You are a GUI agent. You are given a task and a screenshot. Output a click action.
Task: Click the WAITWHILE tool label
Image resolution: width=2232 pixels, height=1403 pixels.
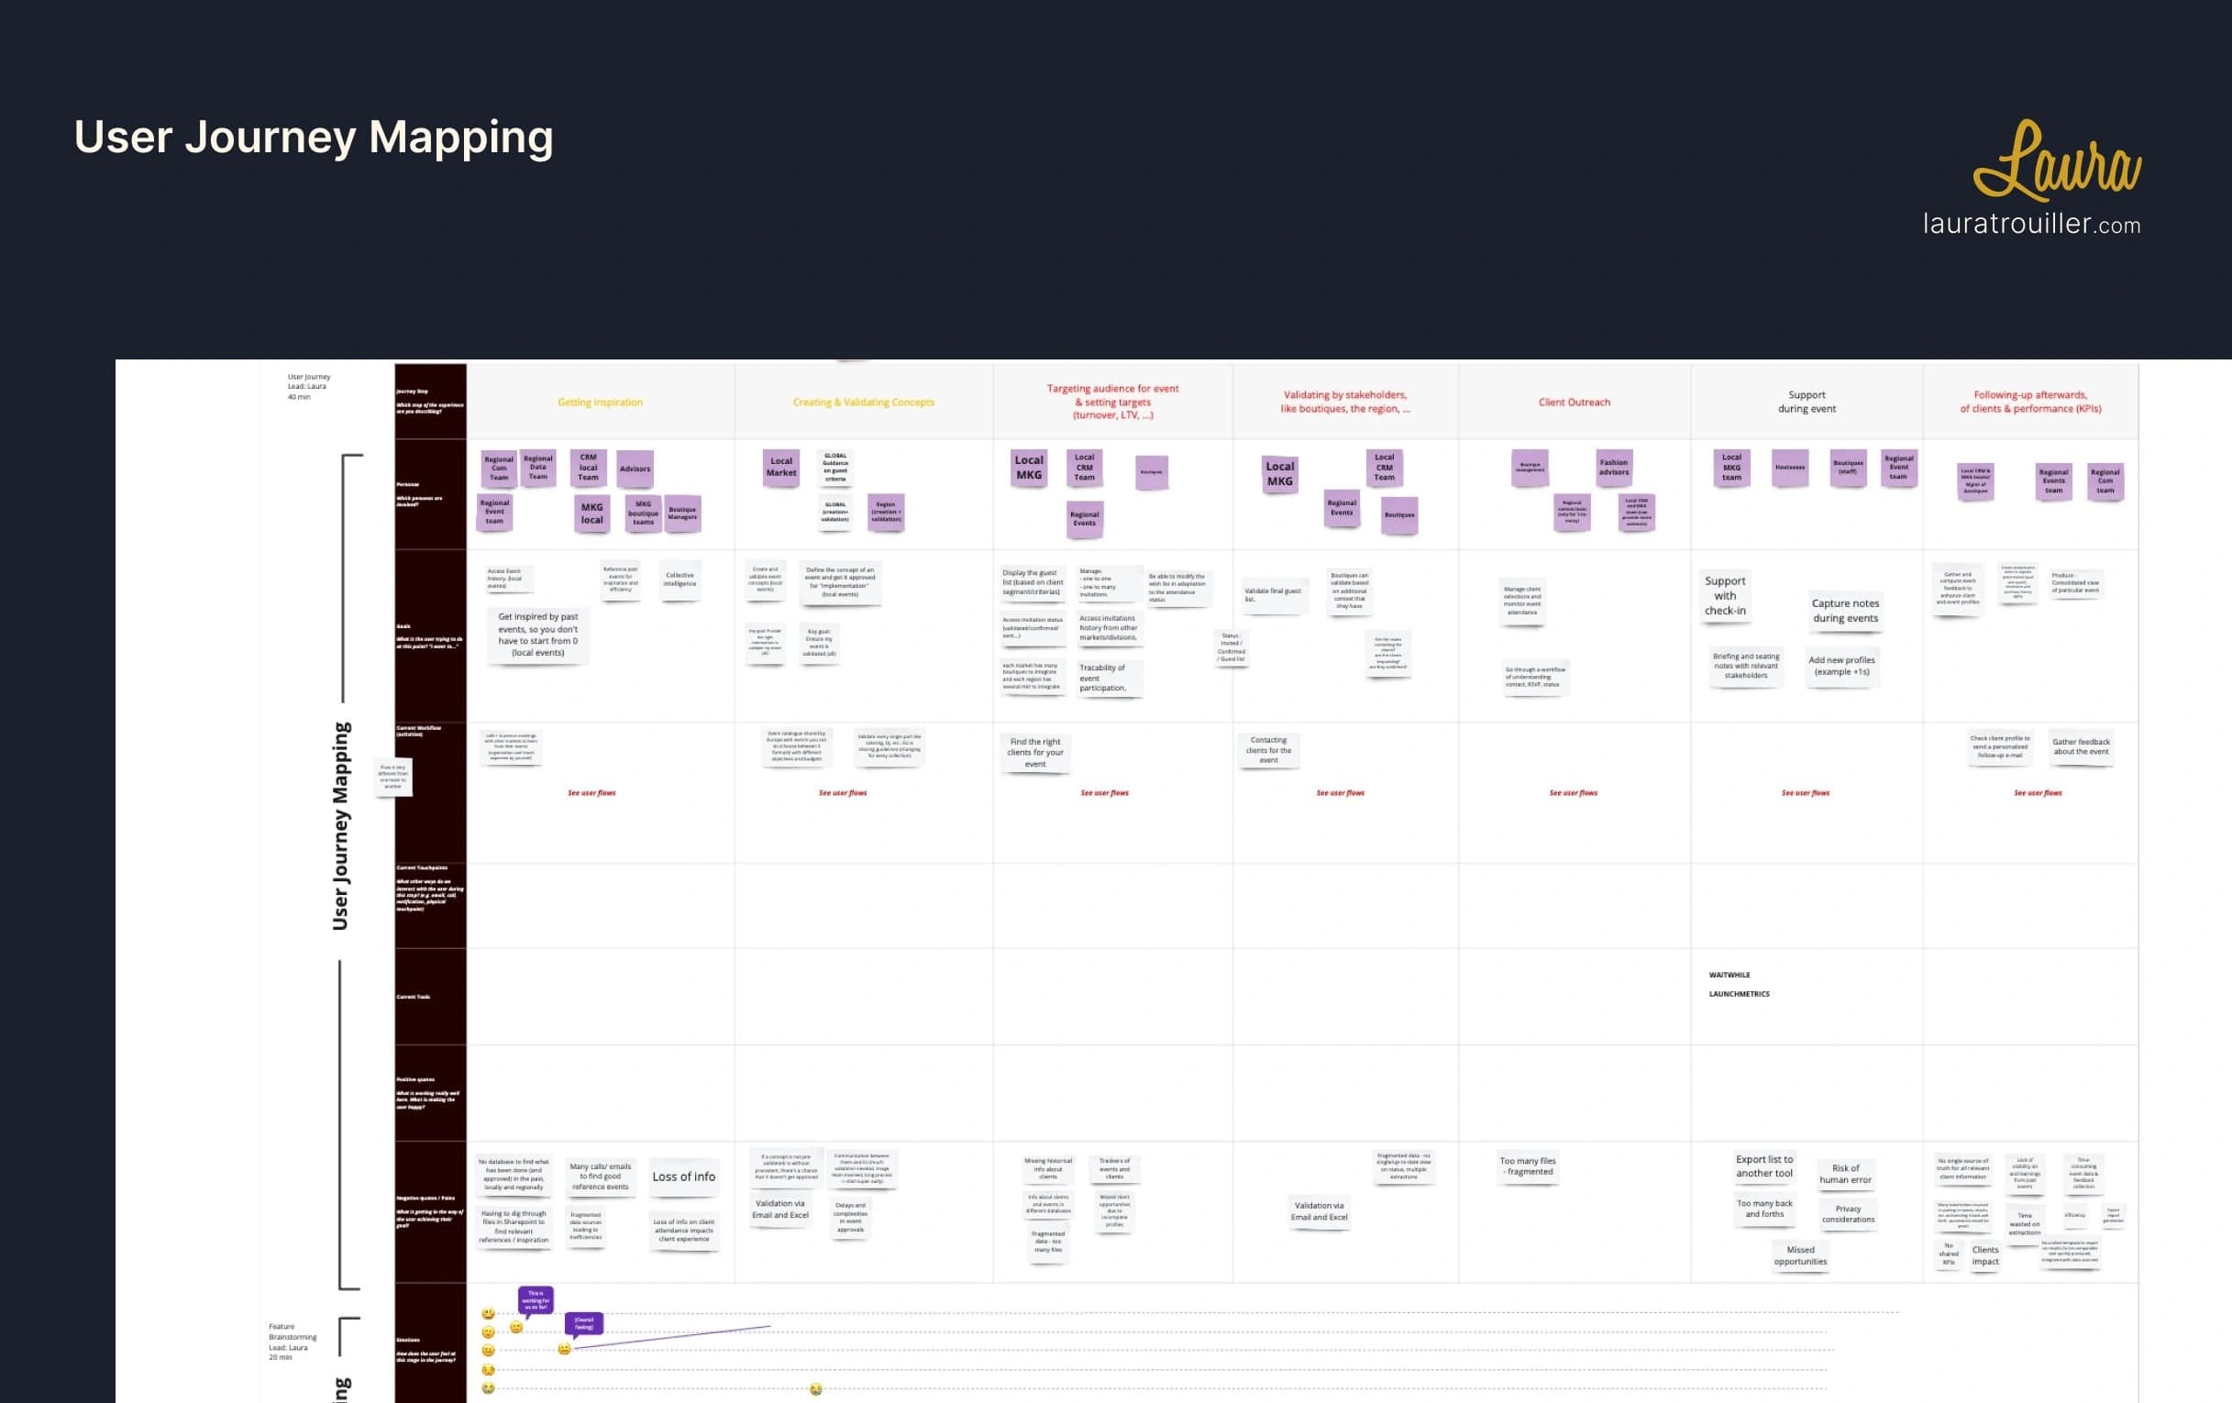click(x=1729, y=975)
